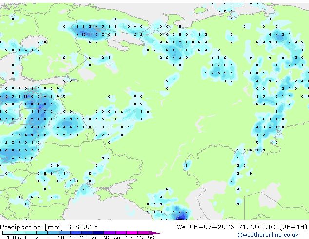Click the legend label "0.1"
This screenshot has height=239, width=309.
(5, 237)
